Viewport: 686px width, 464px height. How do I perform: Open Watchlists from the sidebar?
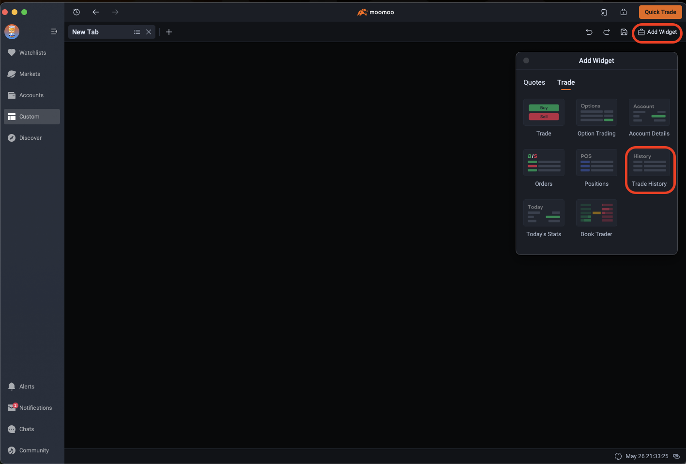(x=32, y=53)
